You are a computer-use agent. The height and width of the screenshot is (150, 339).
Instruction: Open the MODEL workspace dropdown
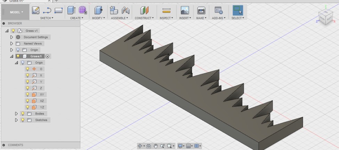tap(16, 12)
